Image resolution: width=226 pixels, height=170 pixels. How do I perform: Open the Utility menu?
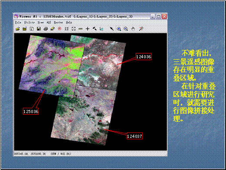coord(29,23)
